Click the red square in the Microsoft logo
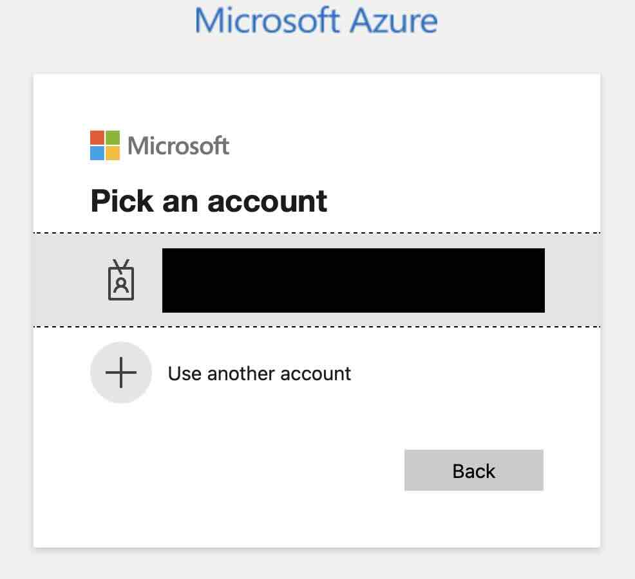The image size is (635, 579). [98, 136]
